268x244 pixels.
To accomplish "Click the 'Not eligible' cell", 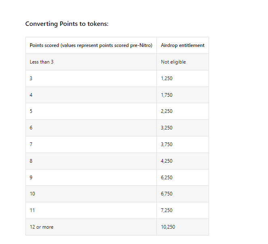I will coord(183,62).
